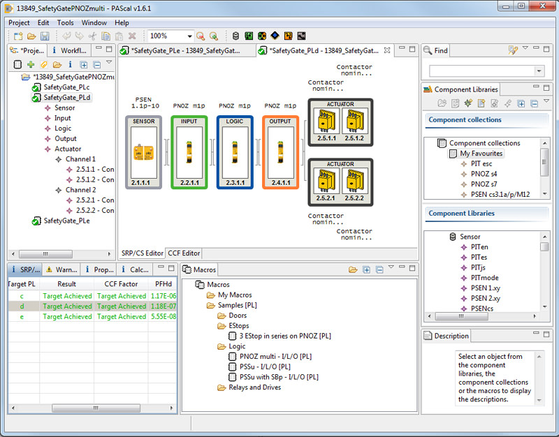
Task: Click the yellow document icon in Component Libraries toolbar
Action: 481,103
